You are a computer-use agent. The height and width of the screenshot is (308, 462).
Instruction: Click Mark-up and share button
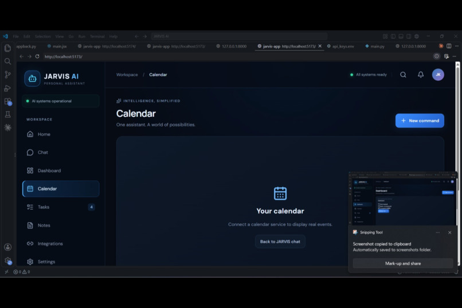click(x=403, y=263)
